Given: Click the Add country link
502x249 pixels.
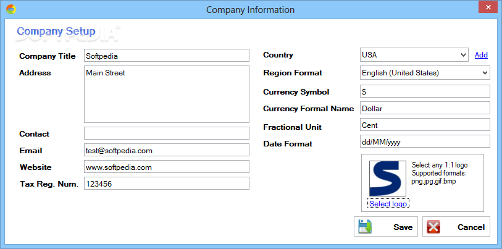Looking at the screenshot, I should [x=481, y=55].
